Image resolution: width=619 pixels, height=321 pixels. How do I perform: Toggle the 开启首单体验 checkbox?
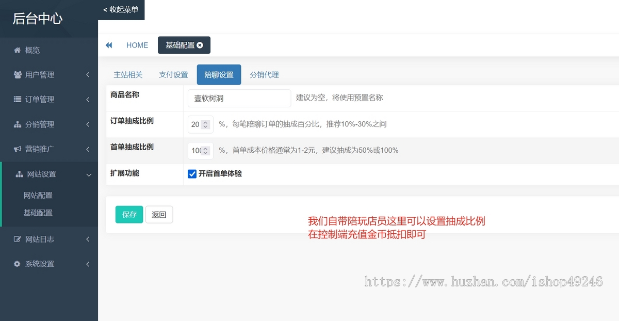click(x=192, y=174)
